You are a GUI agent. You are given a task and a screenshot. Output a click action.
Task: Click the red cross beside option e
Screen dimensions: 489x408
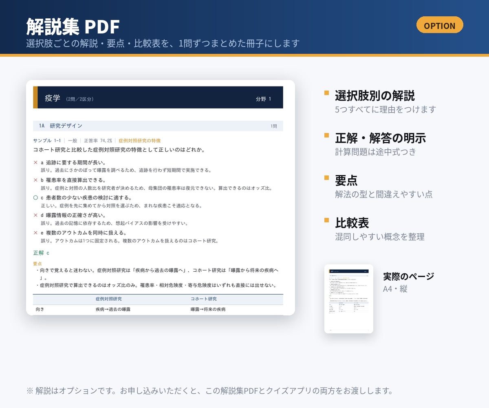(x=35, y=233)
